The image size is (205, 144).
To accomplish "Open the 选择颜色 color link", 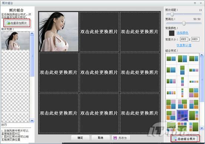I will point(182,33).
